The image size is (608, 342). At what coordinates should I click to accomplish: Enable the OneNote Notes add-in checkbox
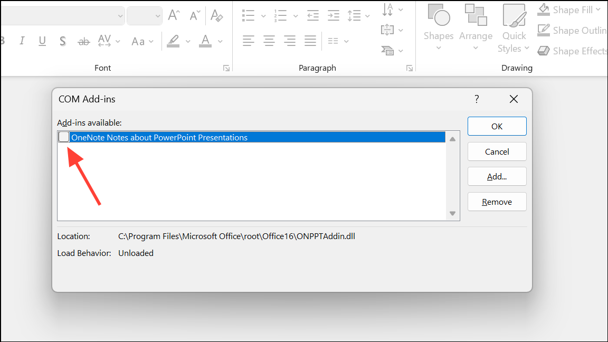pyautogui.click(x=63, y=137)
